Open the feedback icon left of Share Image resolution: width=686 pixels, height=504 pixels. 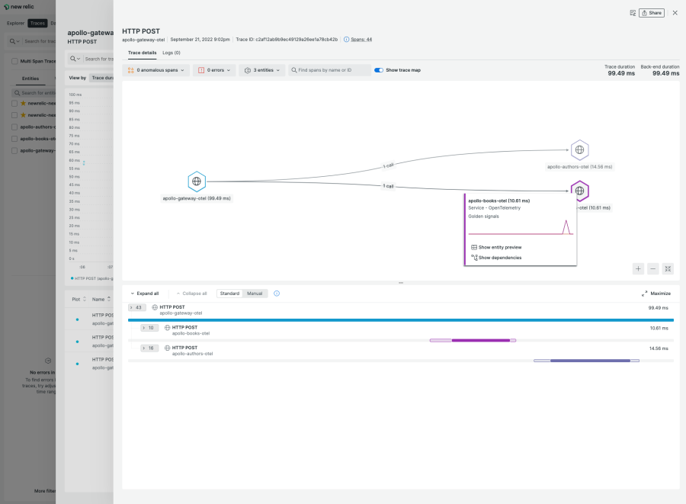tap(633, 13)
